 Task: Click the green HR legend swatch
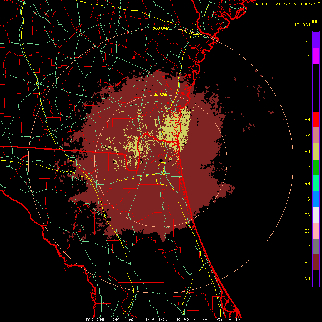coord(316,167)
